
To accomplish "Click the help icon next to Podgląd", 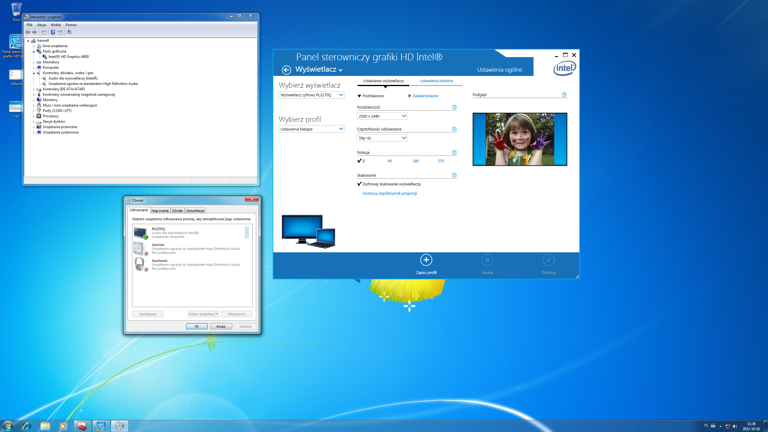I will [564, 94].
